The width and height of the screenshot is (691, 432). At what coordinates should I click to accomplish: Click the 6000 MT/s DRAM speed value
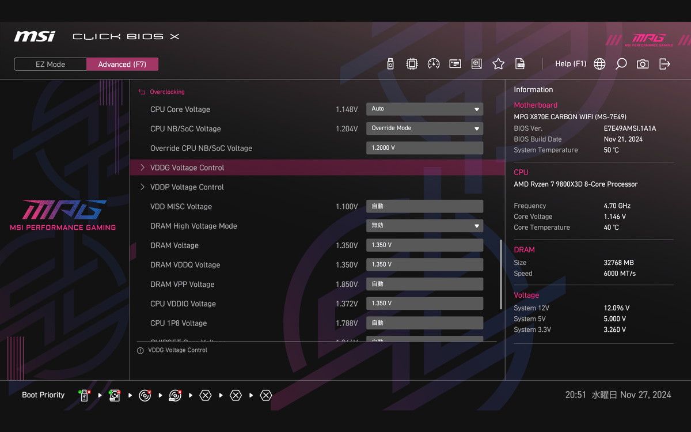[x=620, y=274]
